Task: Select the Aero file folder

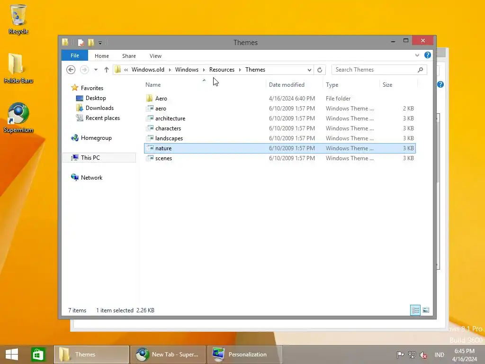Action: pyautogui.click(x=280, y=99)
